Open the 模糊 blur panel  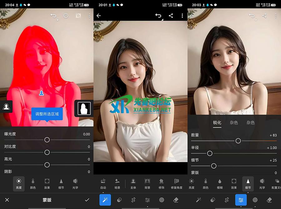220,183
